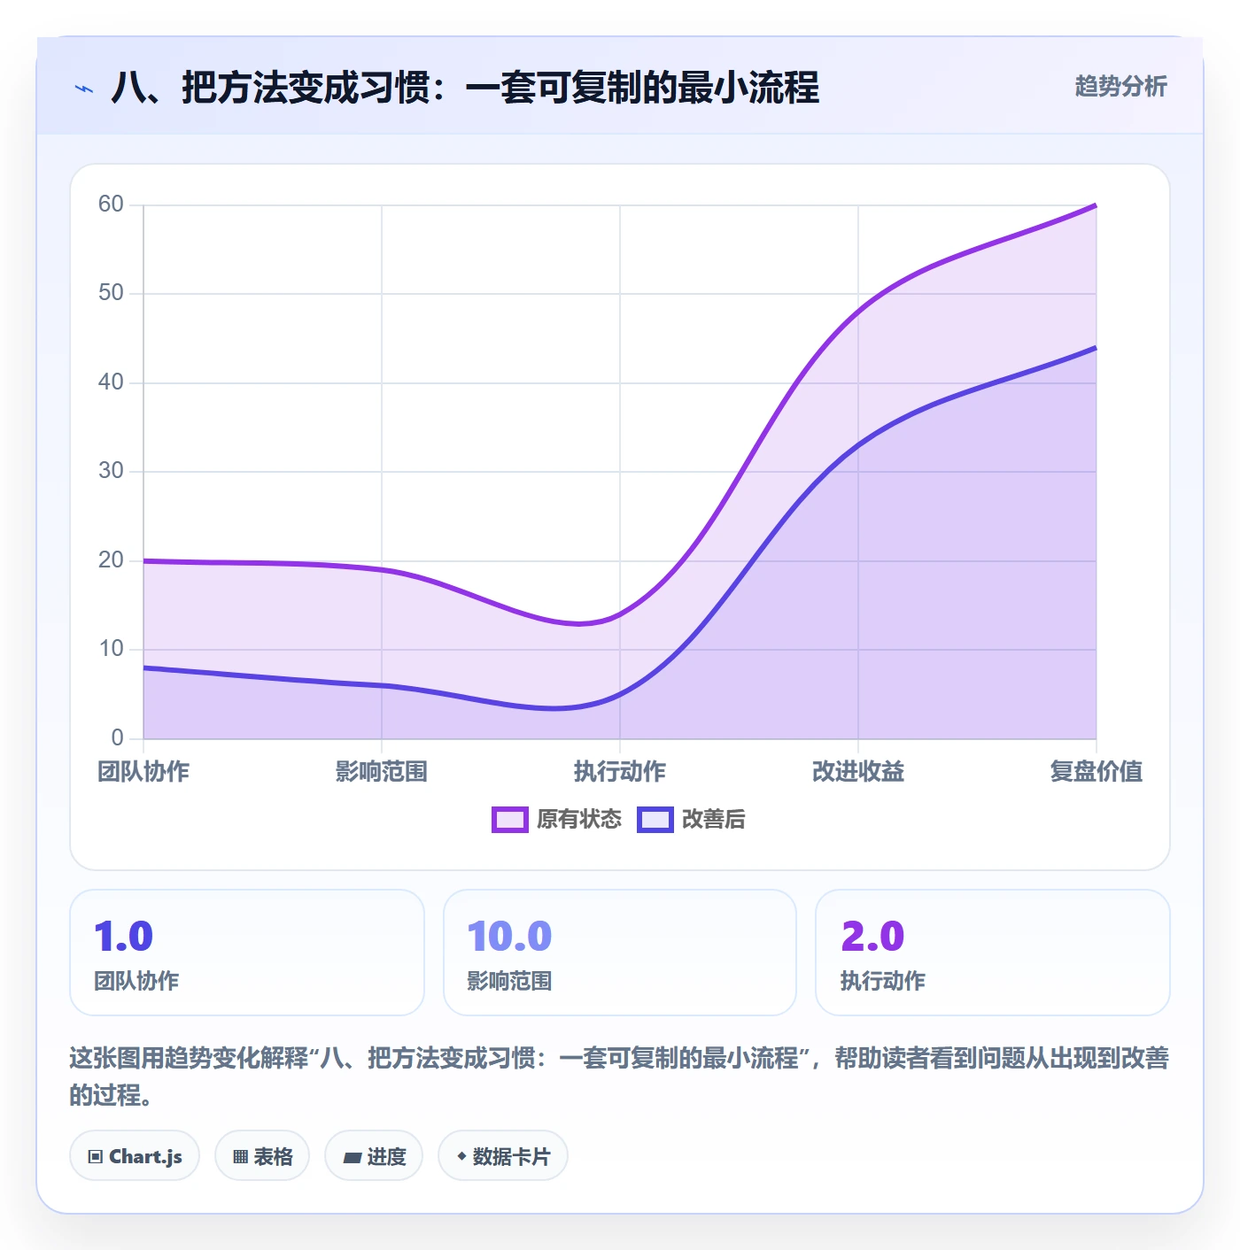The height and width of the screenshot is (1250, 1240).
Task: Select the Chart.js tag
Action: pos(135,1156)
